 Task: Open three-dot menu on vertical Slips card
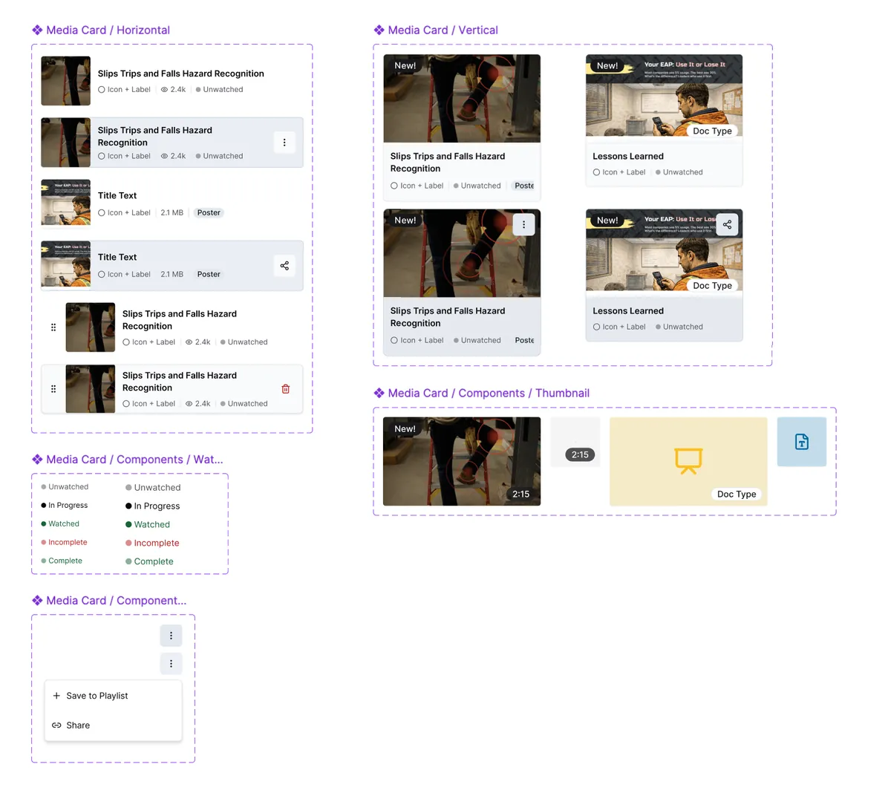523,225
